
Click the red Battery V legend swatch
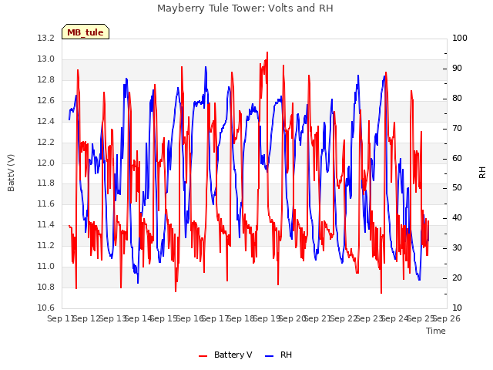pyautogui.click(x=203, y=356)
